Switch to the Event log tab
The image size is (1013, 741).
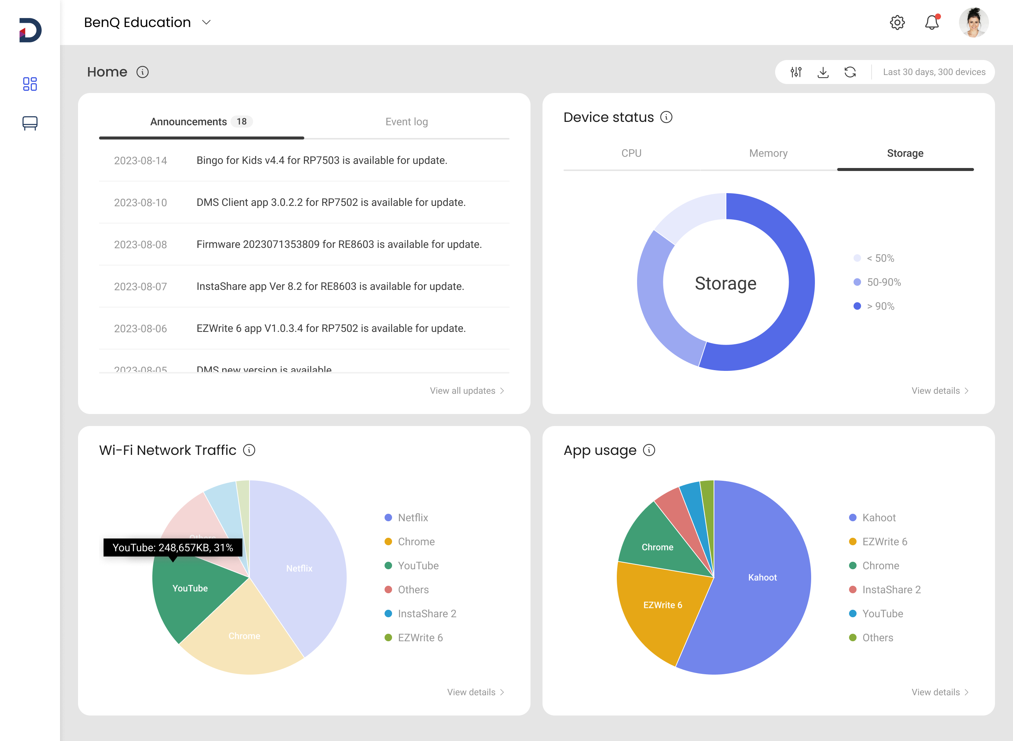pyautogui.click(x=406, y=121)
